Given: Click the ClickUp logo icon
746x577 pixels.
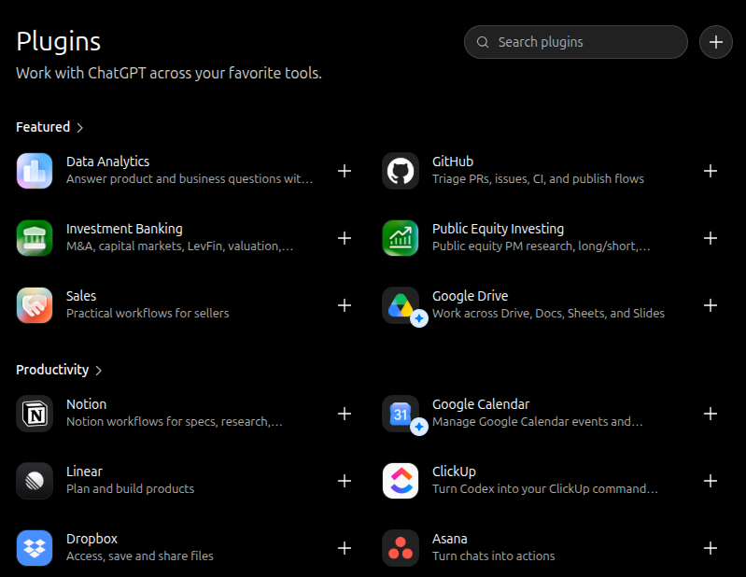Looking at the screenshot, I should (x=401, y=481).
